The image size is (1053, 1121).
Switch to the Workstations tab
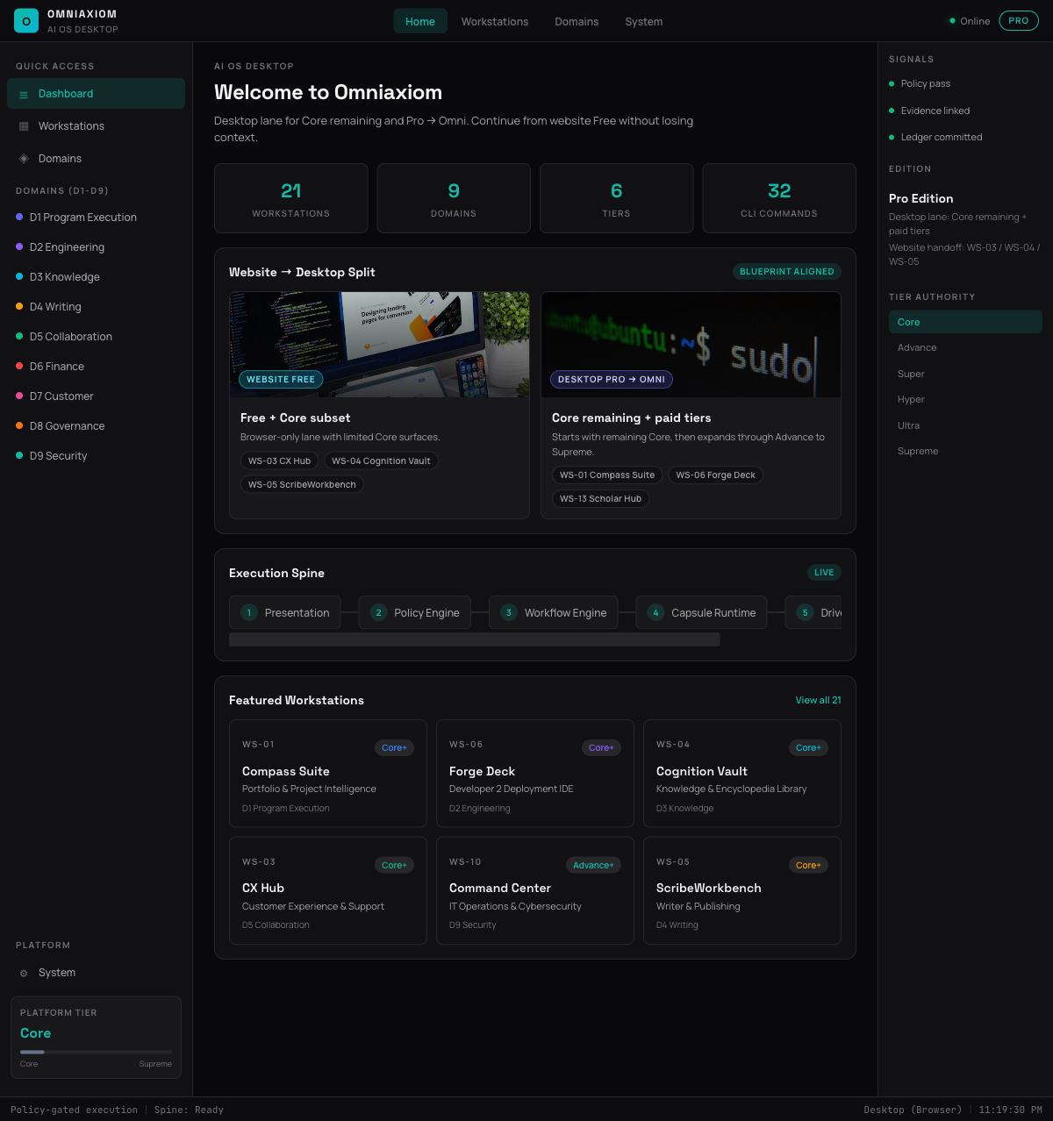[495, 21]
